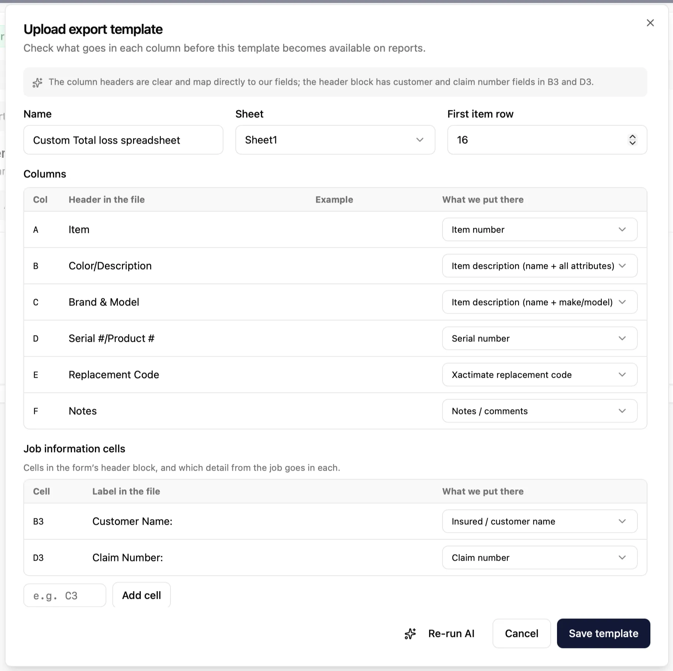The height and width of the screenshot is (671, 673).
Task: Open the Notes / comments dropdown
Action: coord(540,411)
